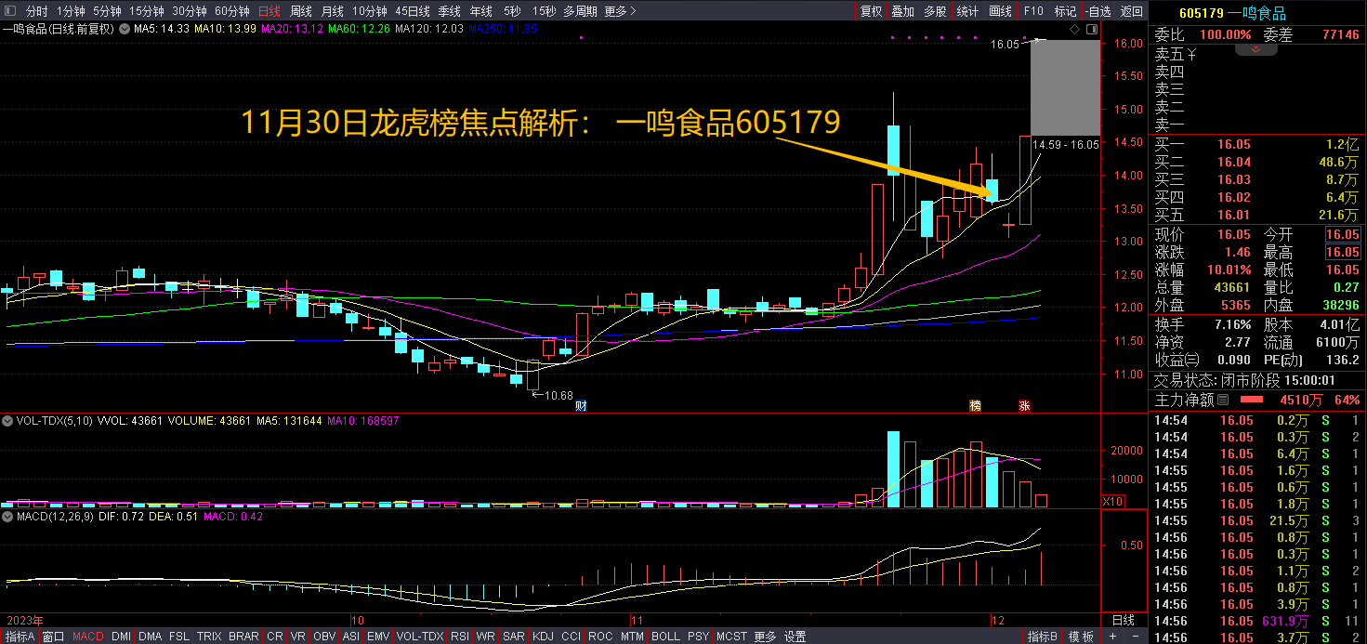Select the SAR indicator tab
This screenshot has width=1367, height=644.
tap(514, 637)
